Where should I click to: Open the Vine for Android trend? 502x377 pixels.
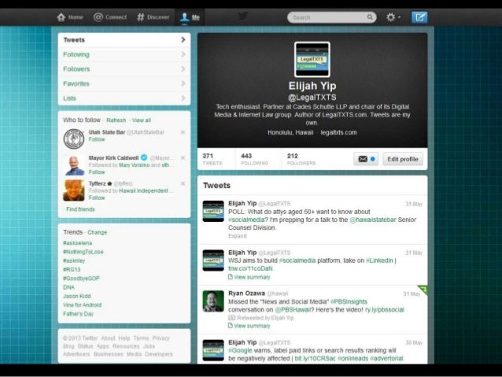[x=83, y=305]
